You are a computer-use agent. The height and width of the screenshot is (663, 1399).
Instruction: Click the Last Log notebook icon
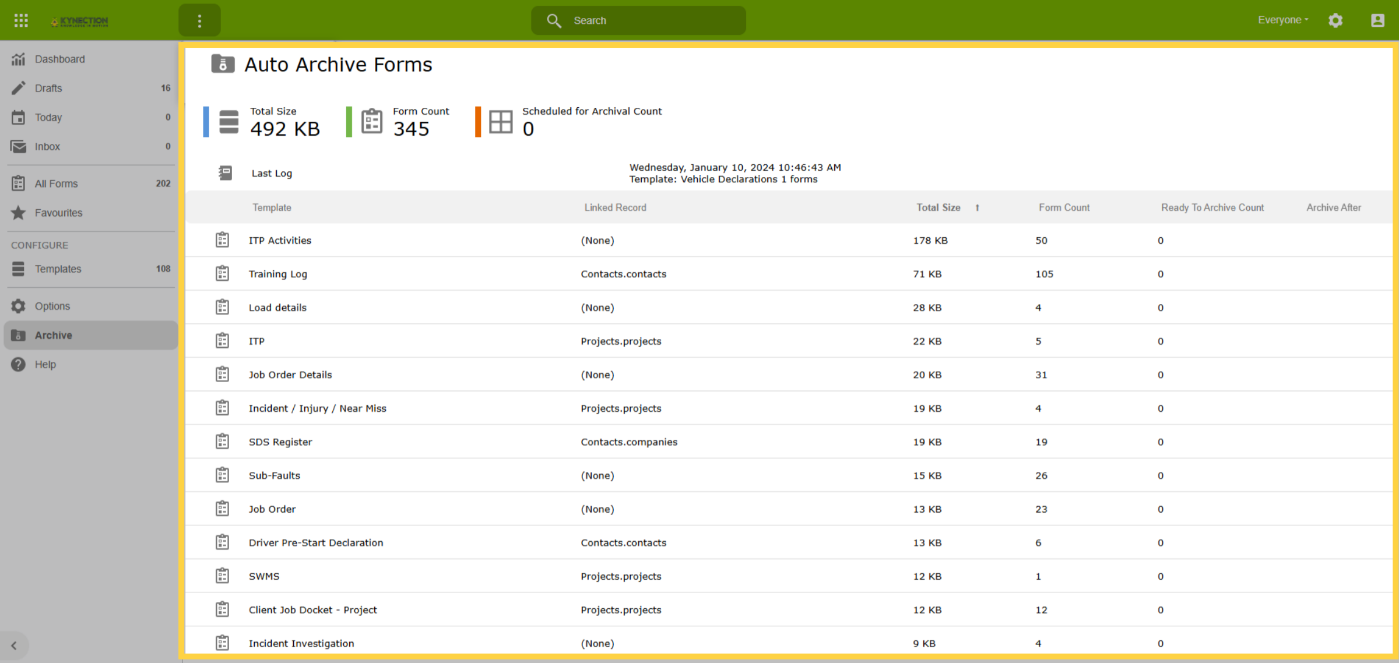coord(225,173)
